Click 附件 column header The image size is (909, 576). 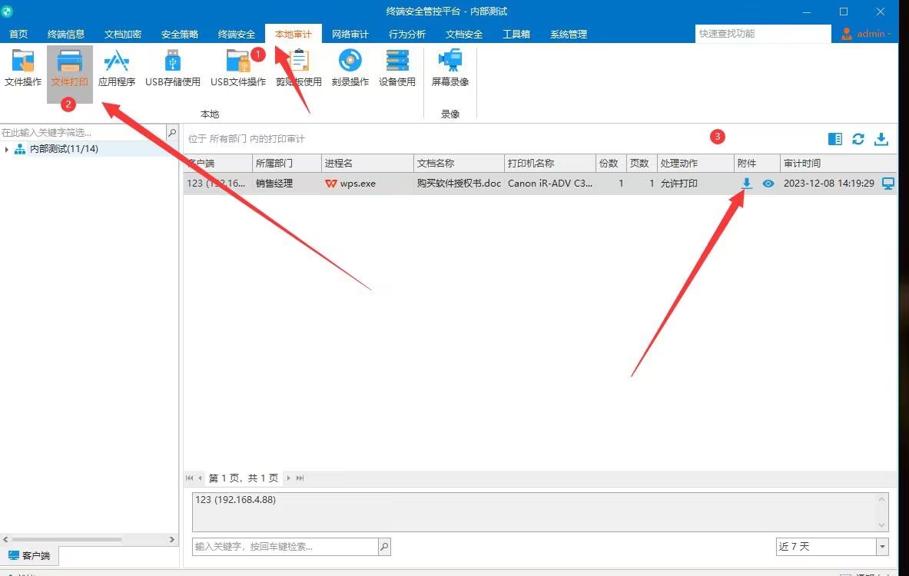[757, 164]
